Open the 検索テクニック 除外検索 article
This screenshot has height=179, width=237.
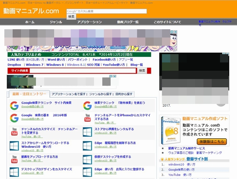[120, 103]
